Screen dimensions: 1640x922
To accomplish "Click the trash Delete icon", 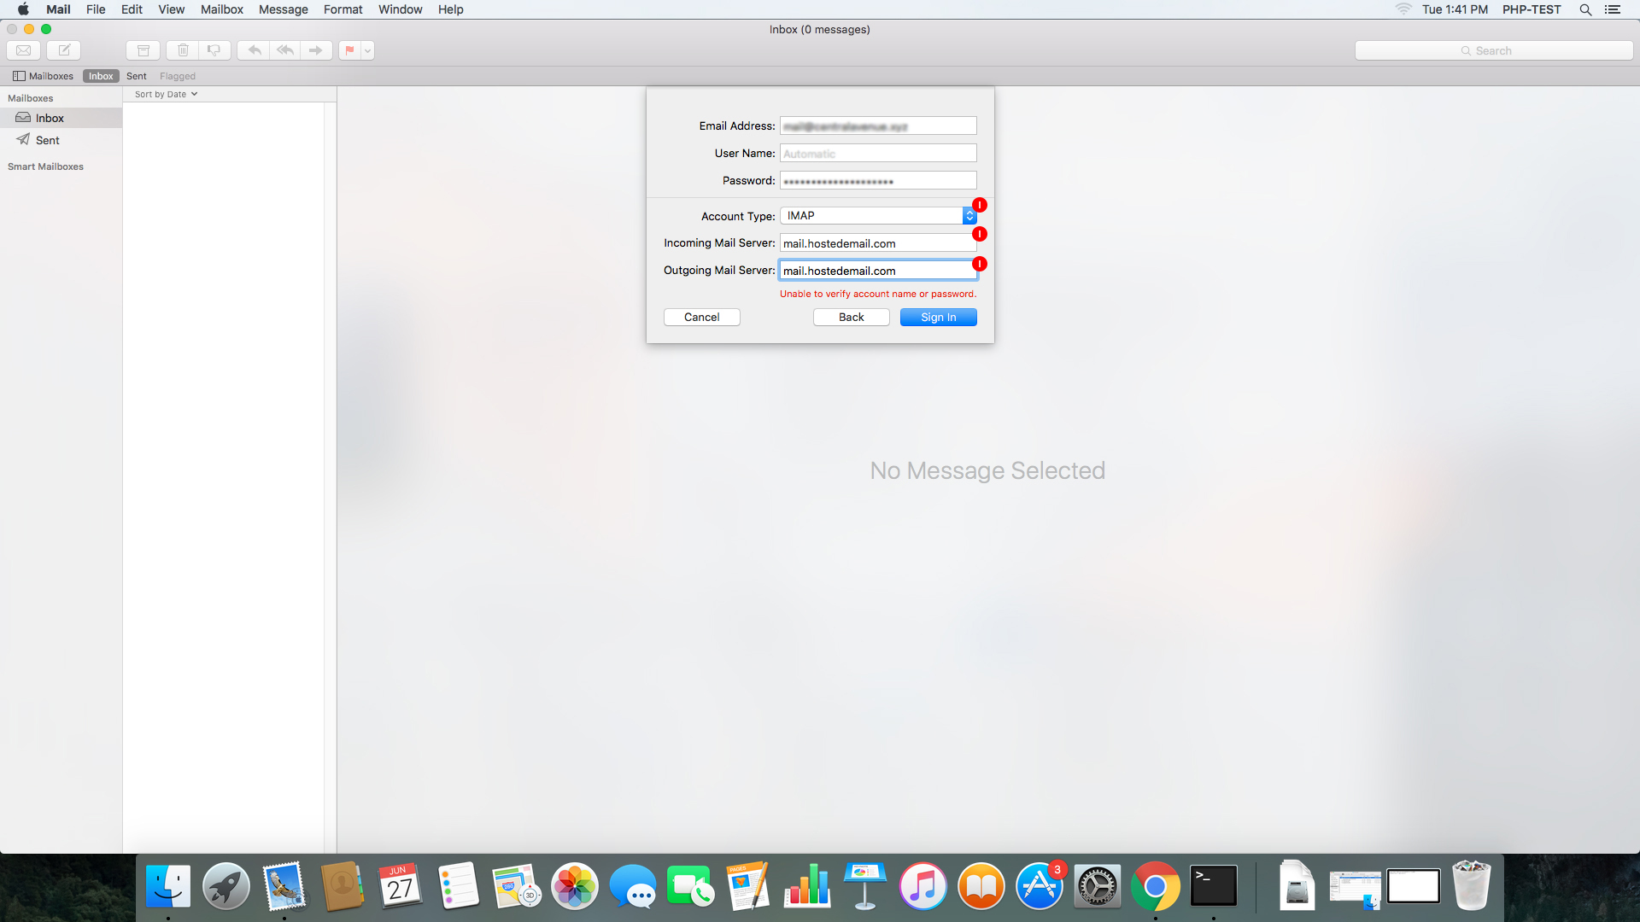I will (x=183, y=50).
